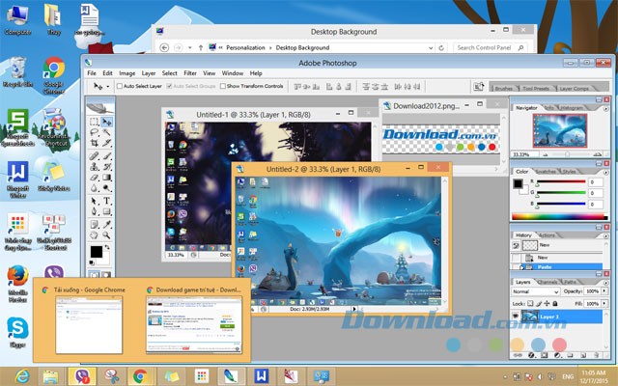
Task: Click the Tải xuống Google Chrome preview title
Action: click(87, 289)
